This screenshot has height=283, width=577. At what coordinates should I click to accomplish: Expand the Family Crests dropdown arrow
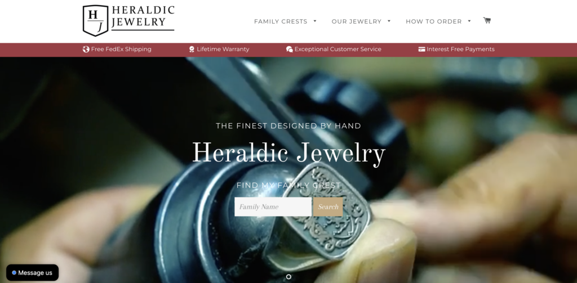pos(315,21)
